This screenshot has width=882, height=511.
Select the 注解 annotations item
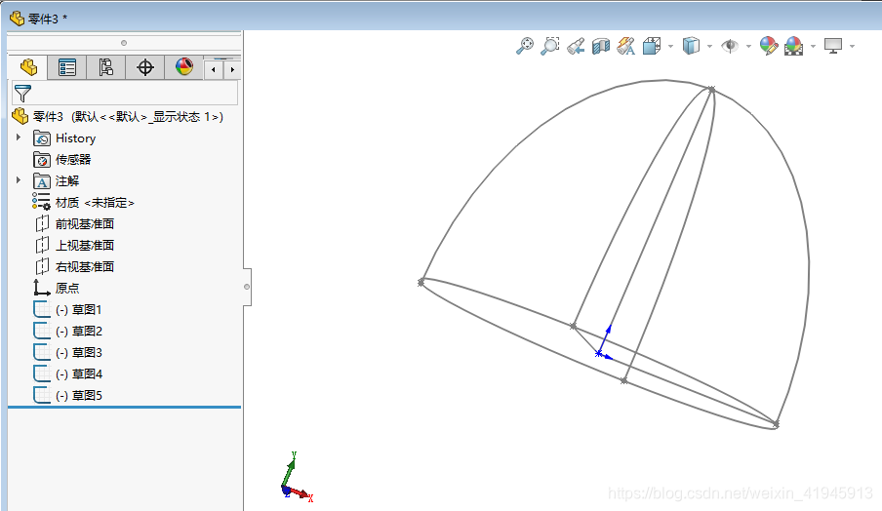pyautogui.click(x=67, y=181)
